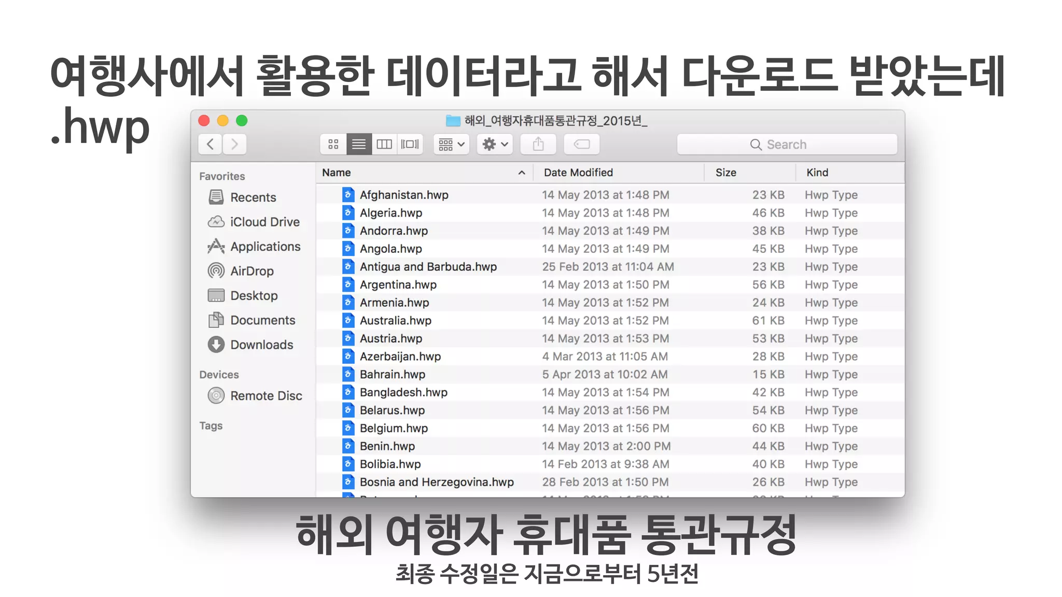This screenshot has height=597, width=1062.
Task: Click the Devices sidebar heading
Action: pos(219,375)
